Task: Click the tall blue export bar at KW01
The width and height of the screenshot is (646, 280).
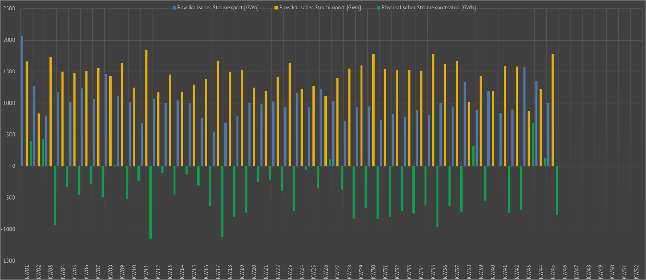Action: tap(22, 101)
